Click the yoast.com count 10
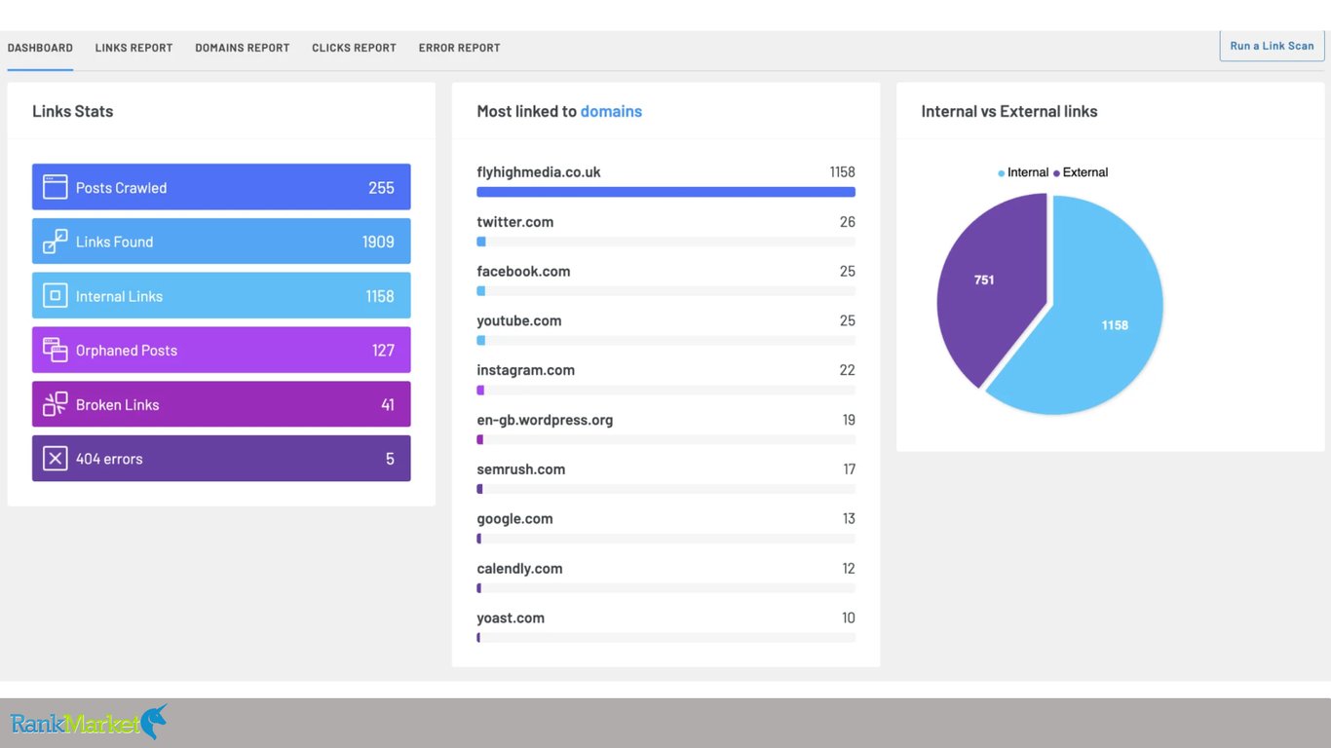Image resolution: width=1331 pixels, height=748 pixels. (849, 618)
